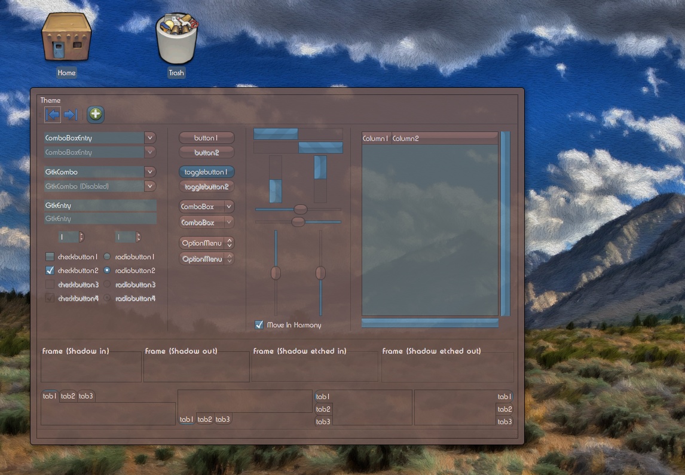685x475 pixels.
Task: Open the GtkCombo dropdown arrow
Action: [x=150, y=172]
